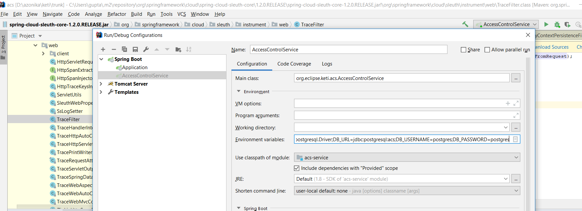This screenshot has width=582, height=211.
Task: Expand the Tomcat Server tree node
Action: click(x=101, y=84)
